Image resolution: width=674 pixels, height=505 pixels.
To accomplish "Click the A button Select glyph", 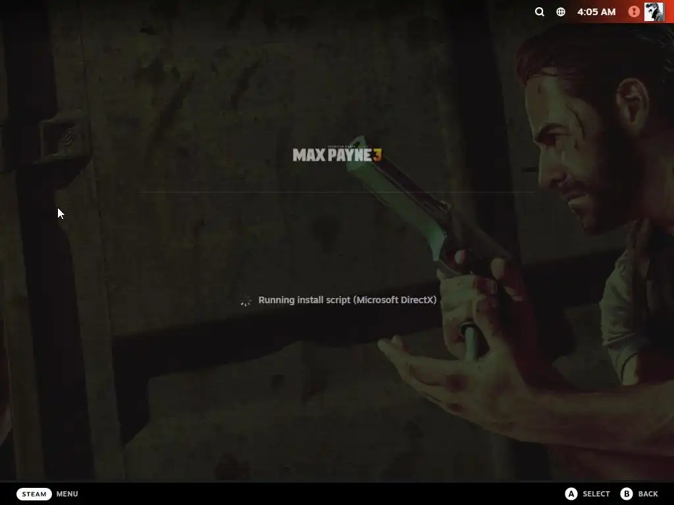I will click(x=571, y=494).
